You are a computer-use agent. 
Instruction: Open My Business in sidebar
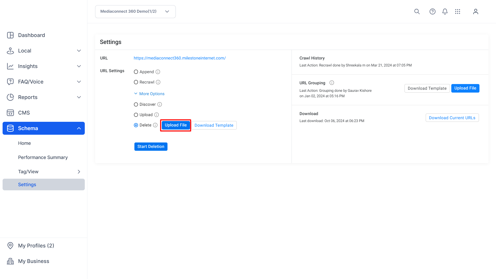point(34,261)
